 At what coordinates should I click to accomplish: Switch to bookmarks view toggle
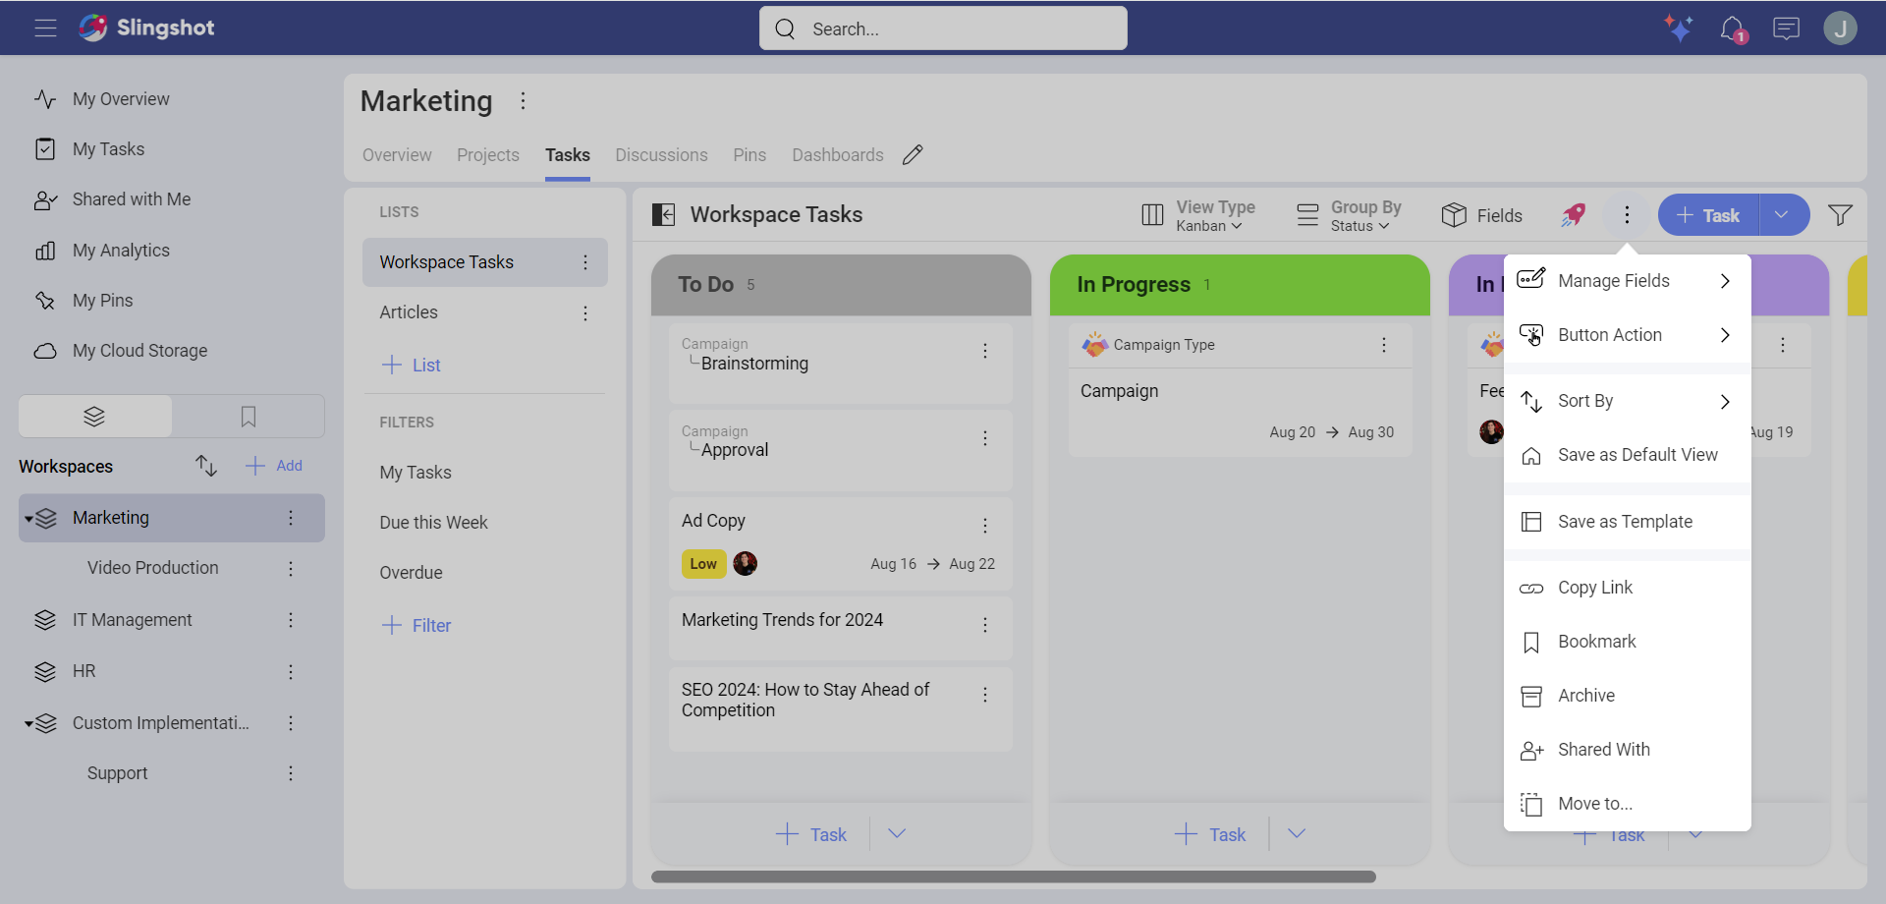[249, 417]
